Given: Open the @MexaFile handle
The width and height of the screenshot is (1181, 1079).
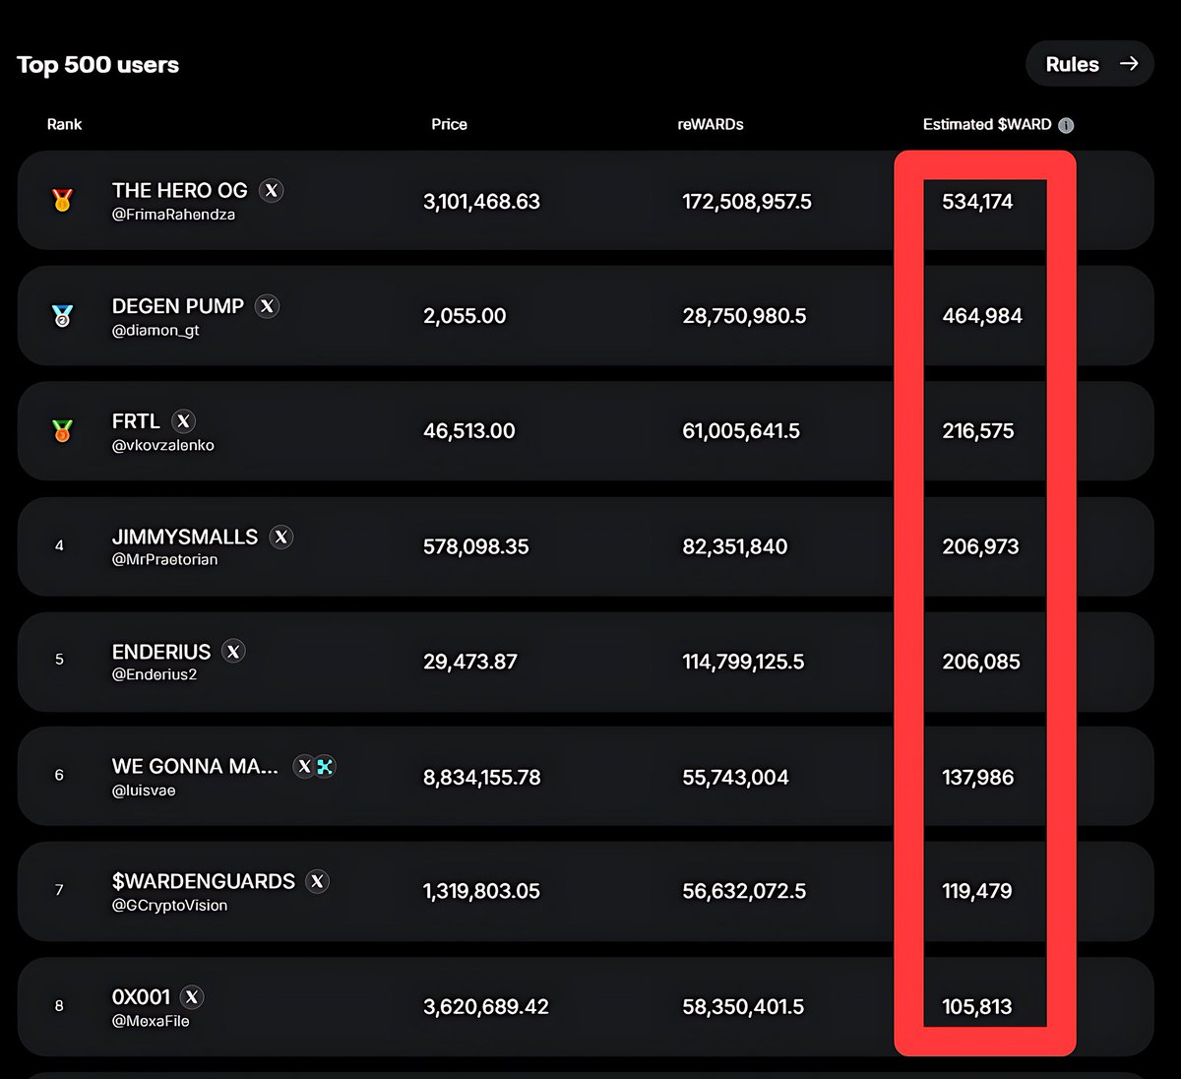Looking at the screenshot, I should (x=151, y=1021).
